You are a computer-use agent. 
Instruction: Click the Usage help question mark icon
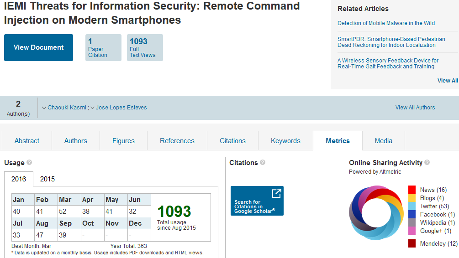[29, 163]
